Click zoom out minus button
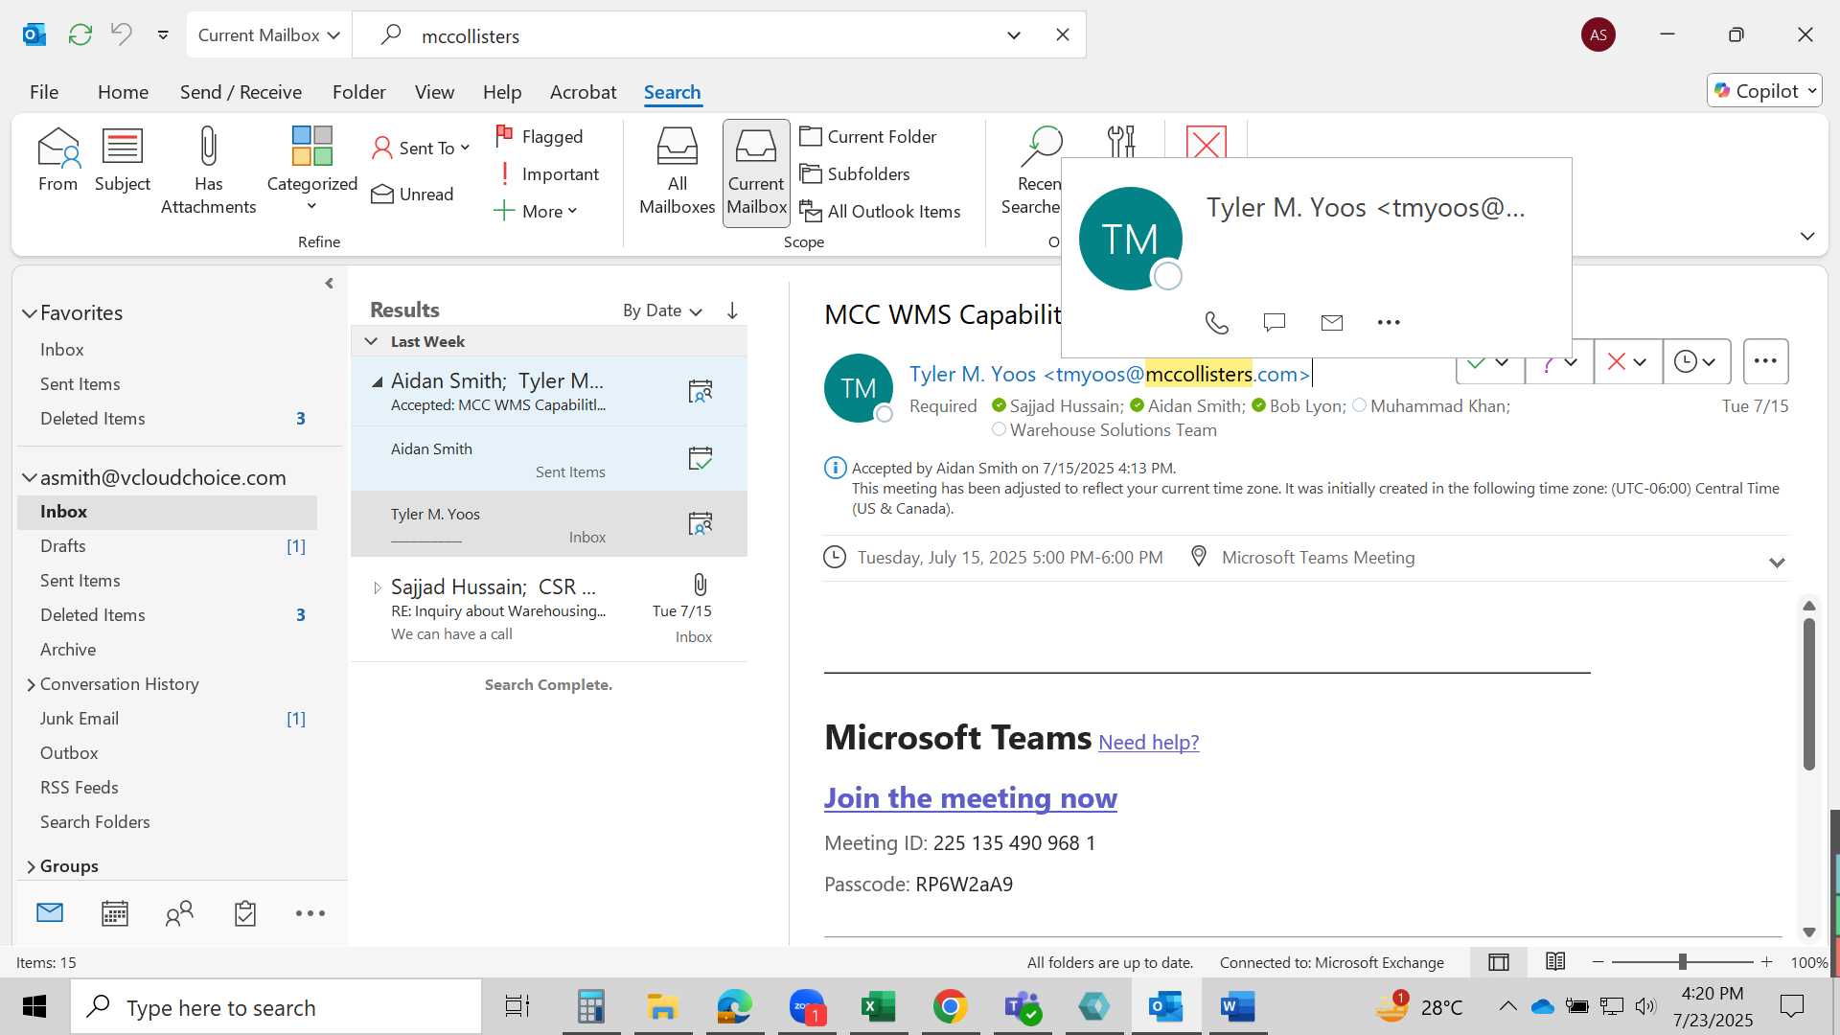The width and height of the screenshot is (1840, 1035). tap(1598, 961)
